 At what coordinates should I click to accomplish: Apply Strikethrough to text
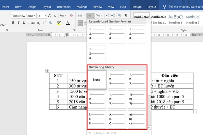(33, 23)
